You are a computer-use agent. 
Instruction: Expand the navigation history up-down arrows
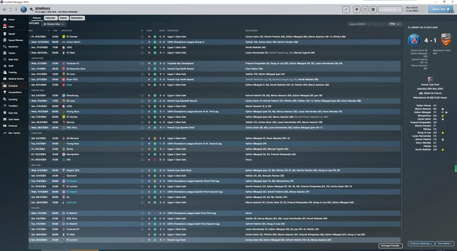point(10,10)
